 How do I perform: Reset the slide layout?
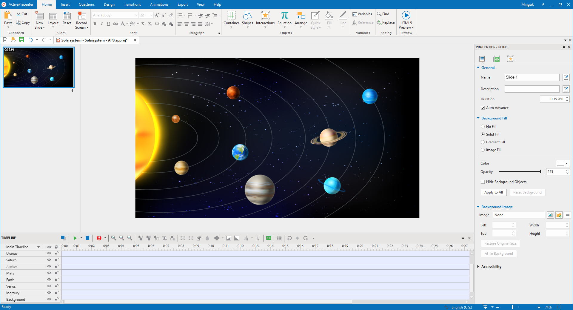(67, 18)
